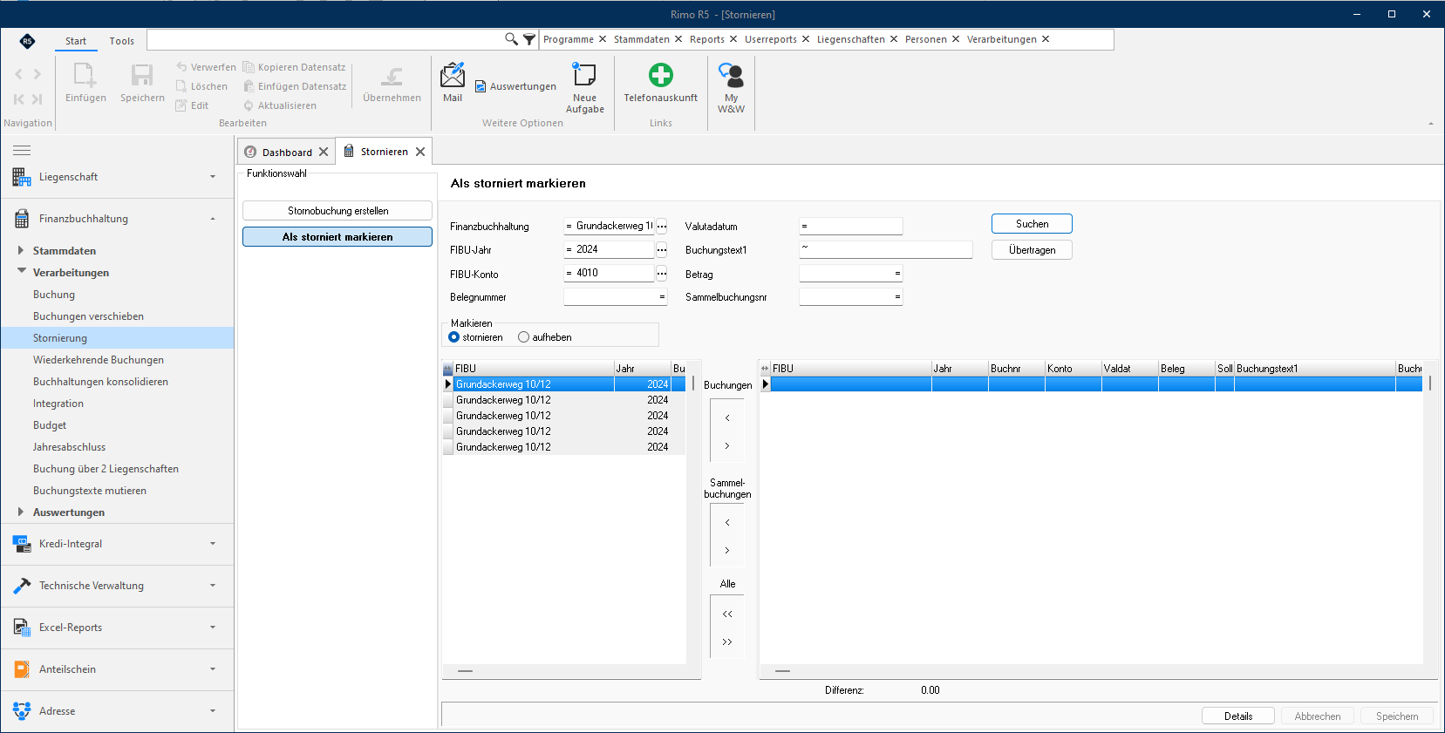Click the Details button
This screenshot has height=733, width=1445.
pyautogui.click(x=1237, y=716)
